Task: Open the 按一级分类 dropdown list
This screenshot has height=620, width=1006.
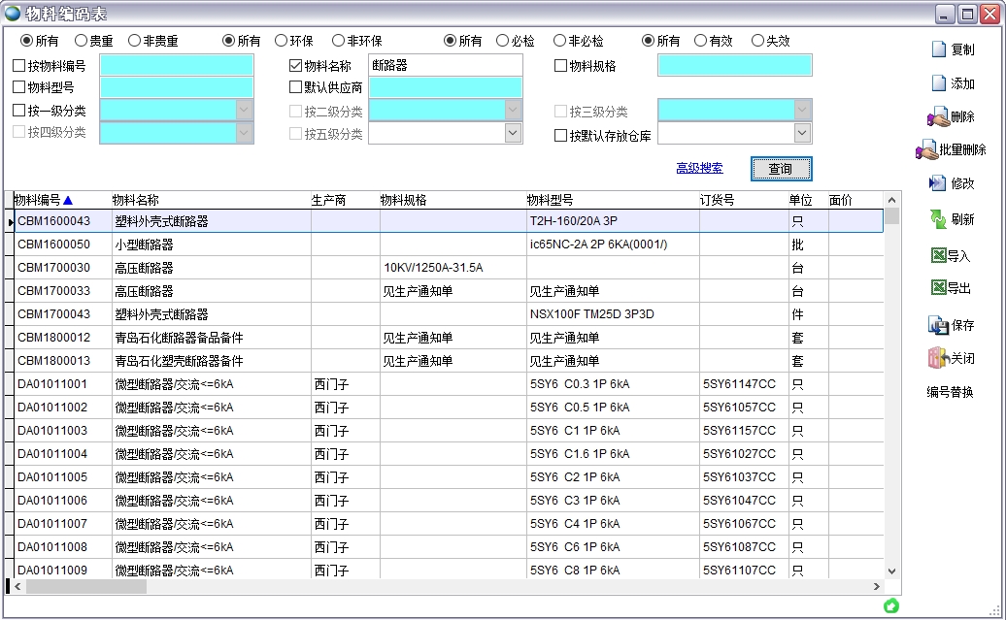Action: 244,111
